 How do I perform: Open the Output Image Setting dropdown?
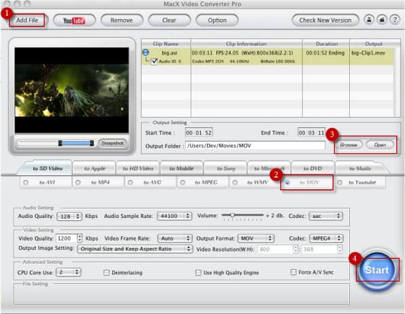pos(135,249)
